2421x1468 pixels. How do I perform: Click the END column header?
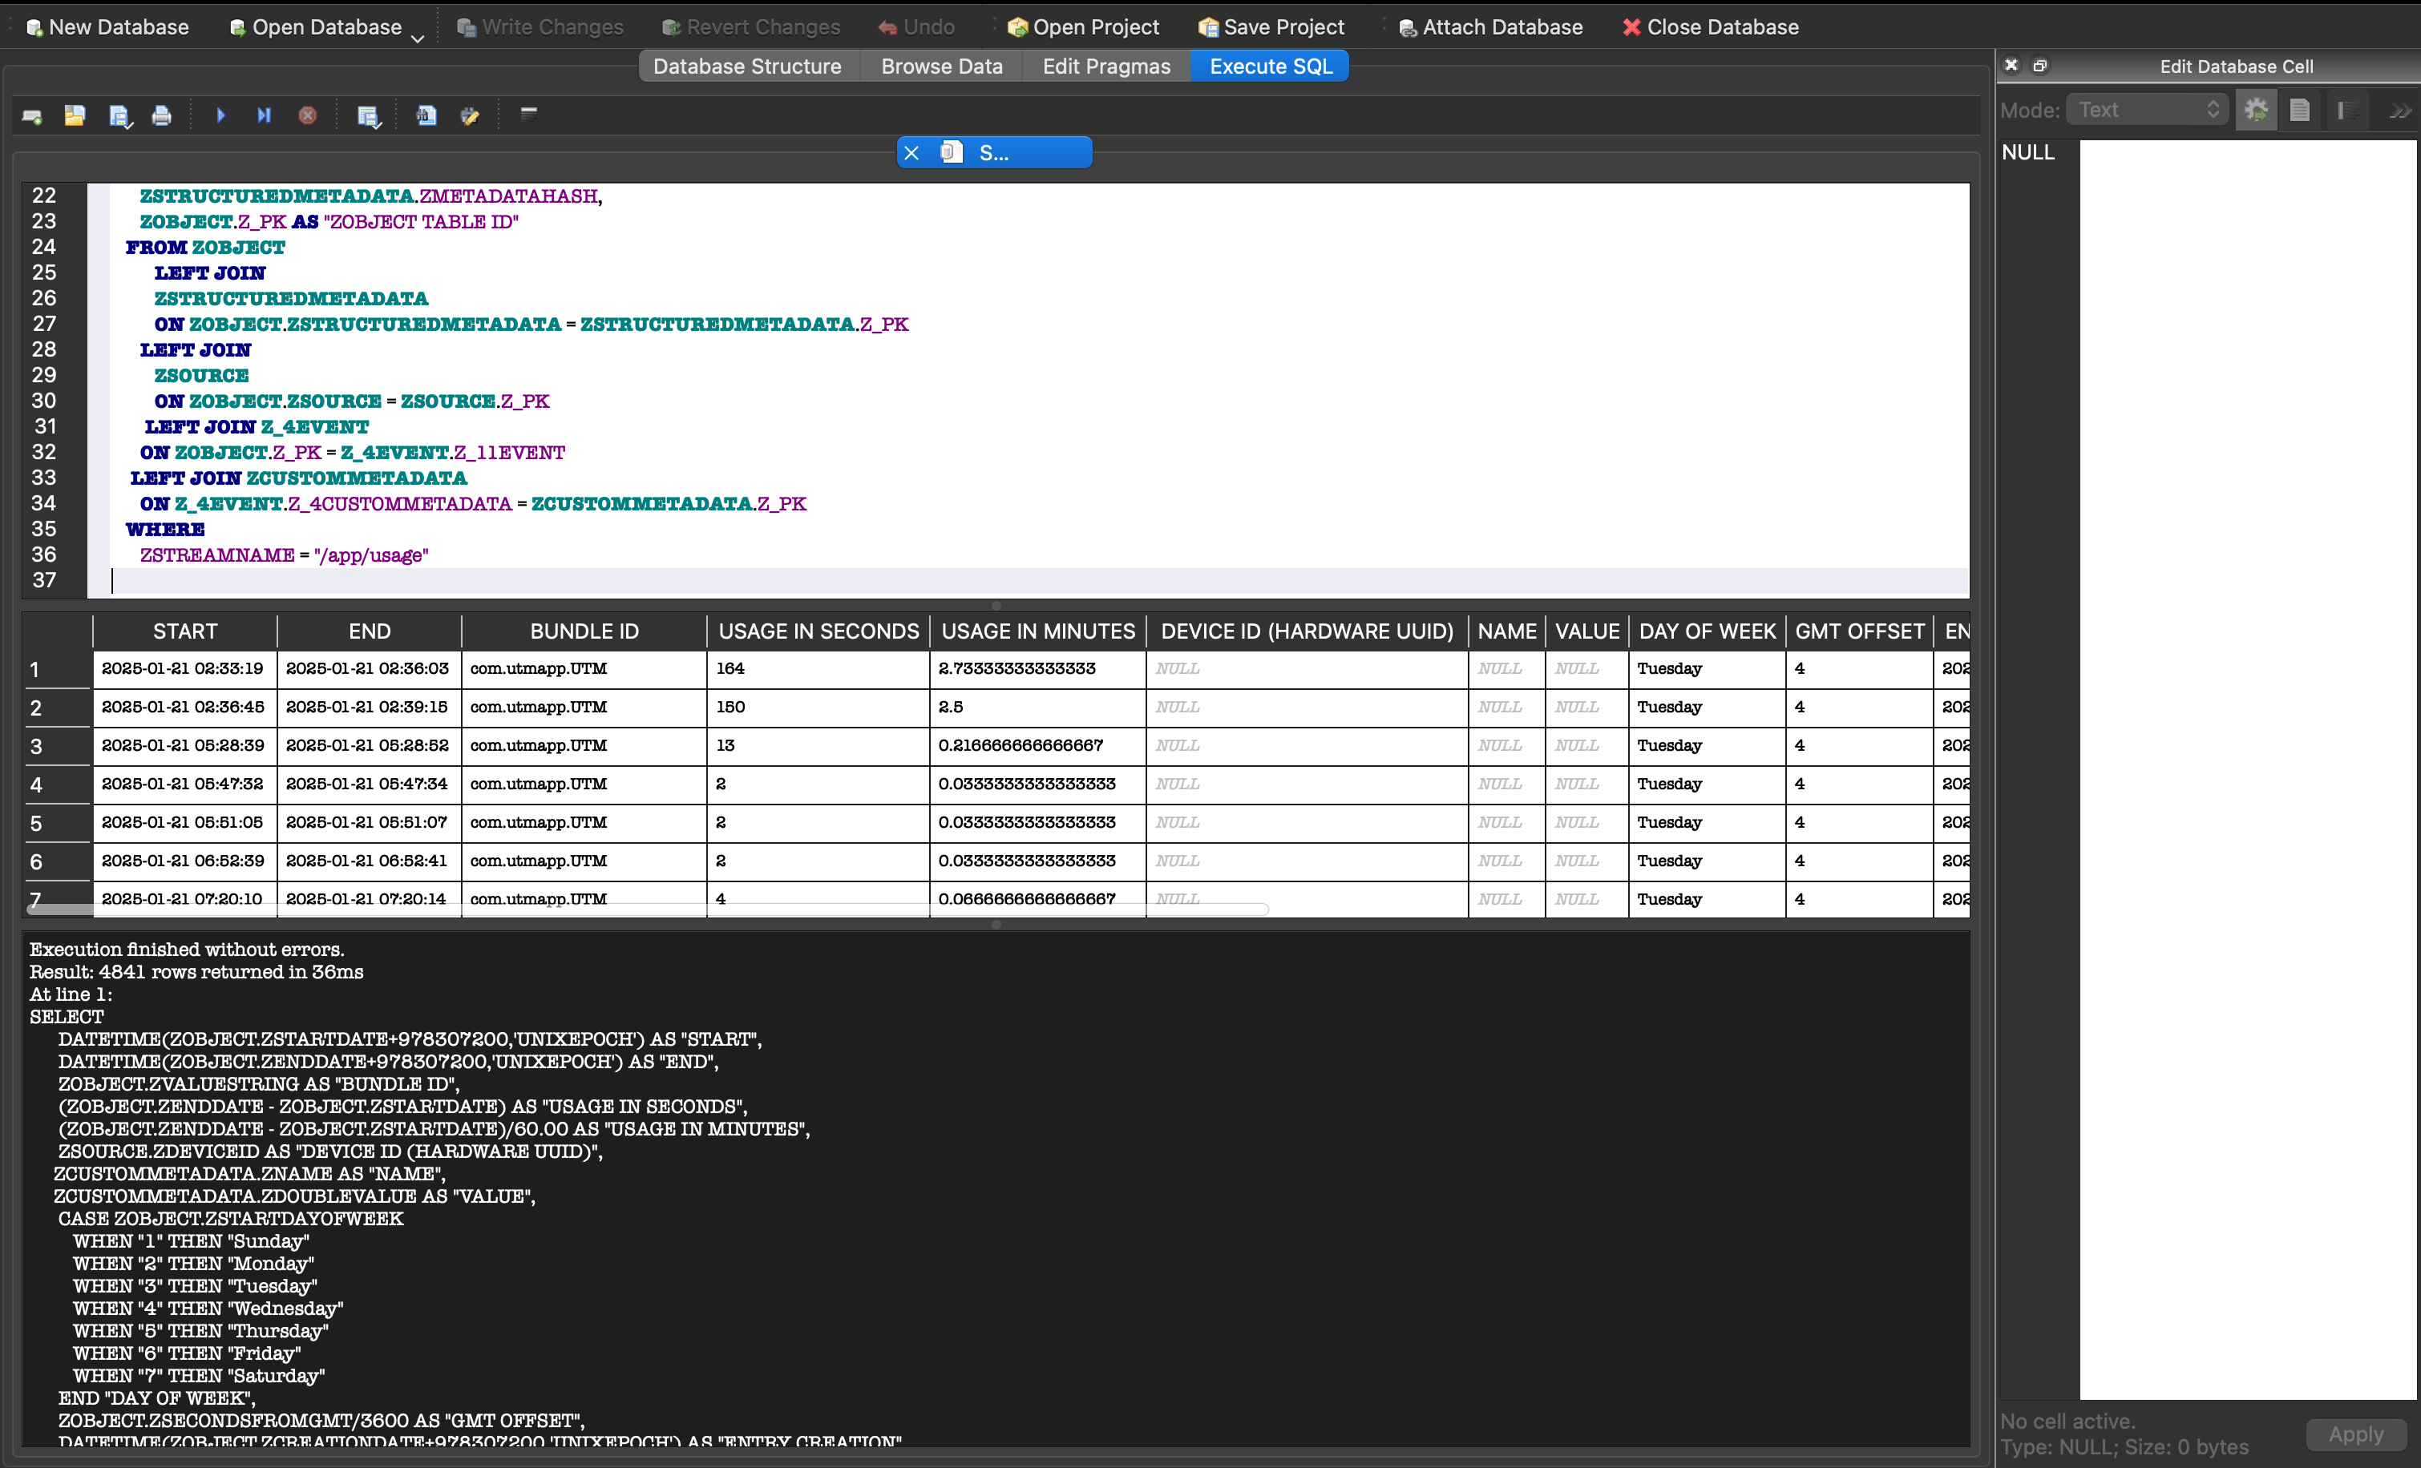(370, 631)
